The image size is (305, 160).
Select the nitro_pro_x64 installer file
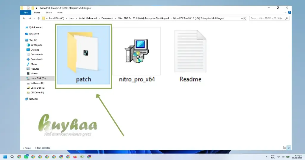click(137, 55)
